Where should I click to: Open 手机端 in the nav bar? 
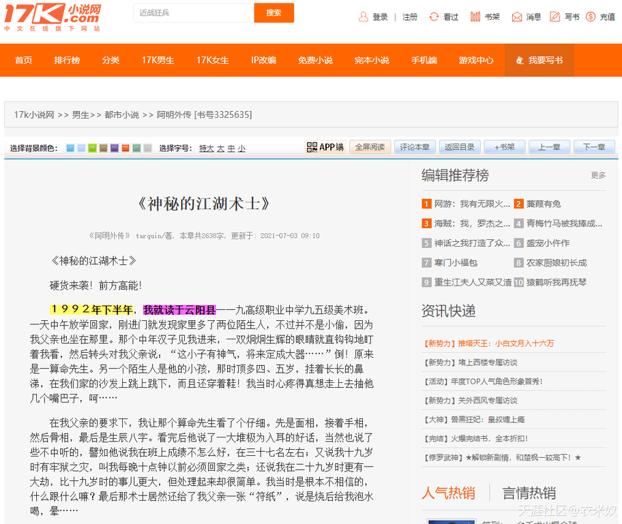click(x=424, y=60)
